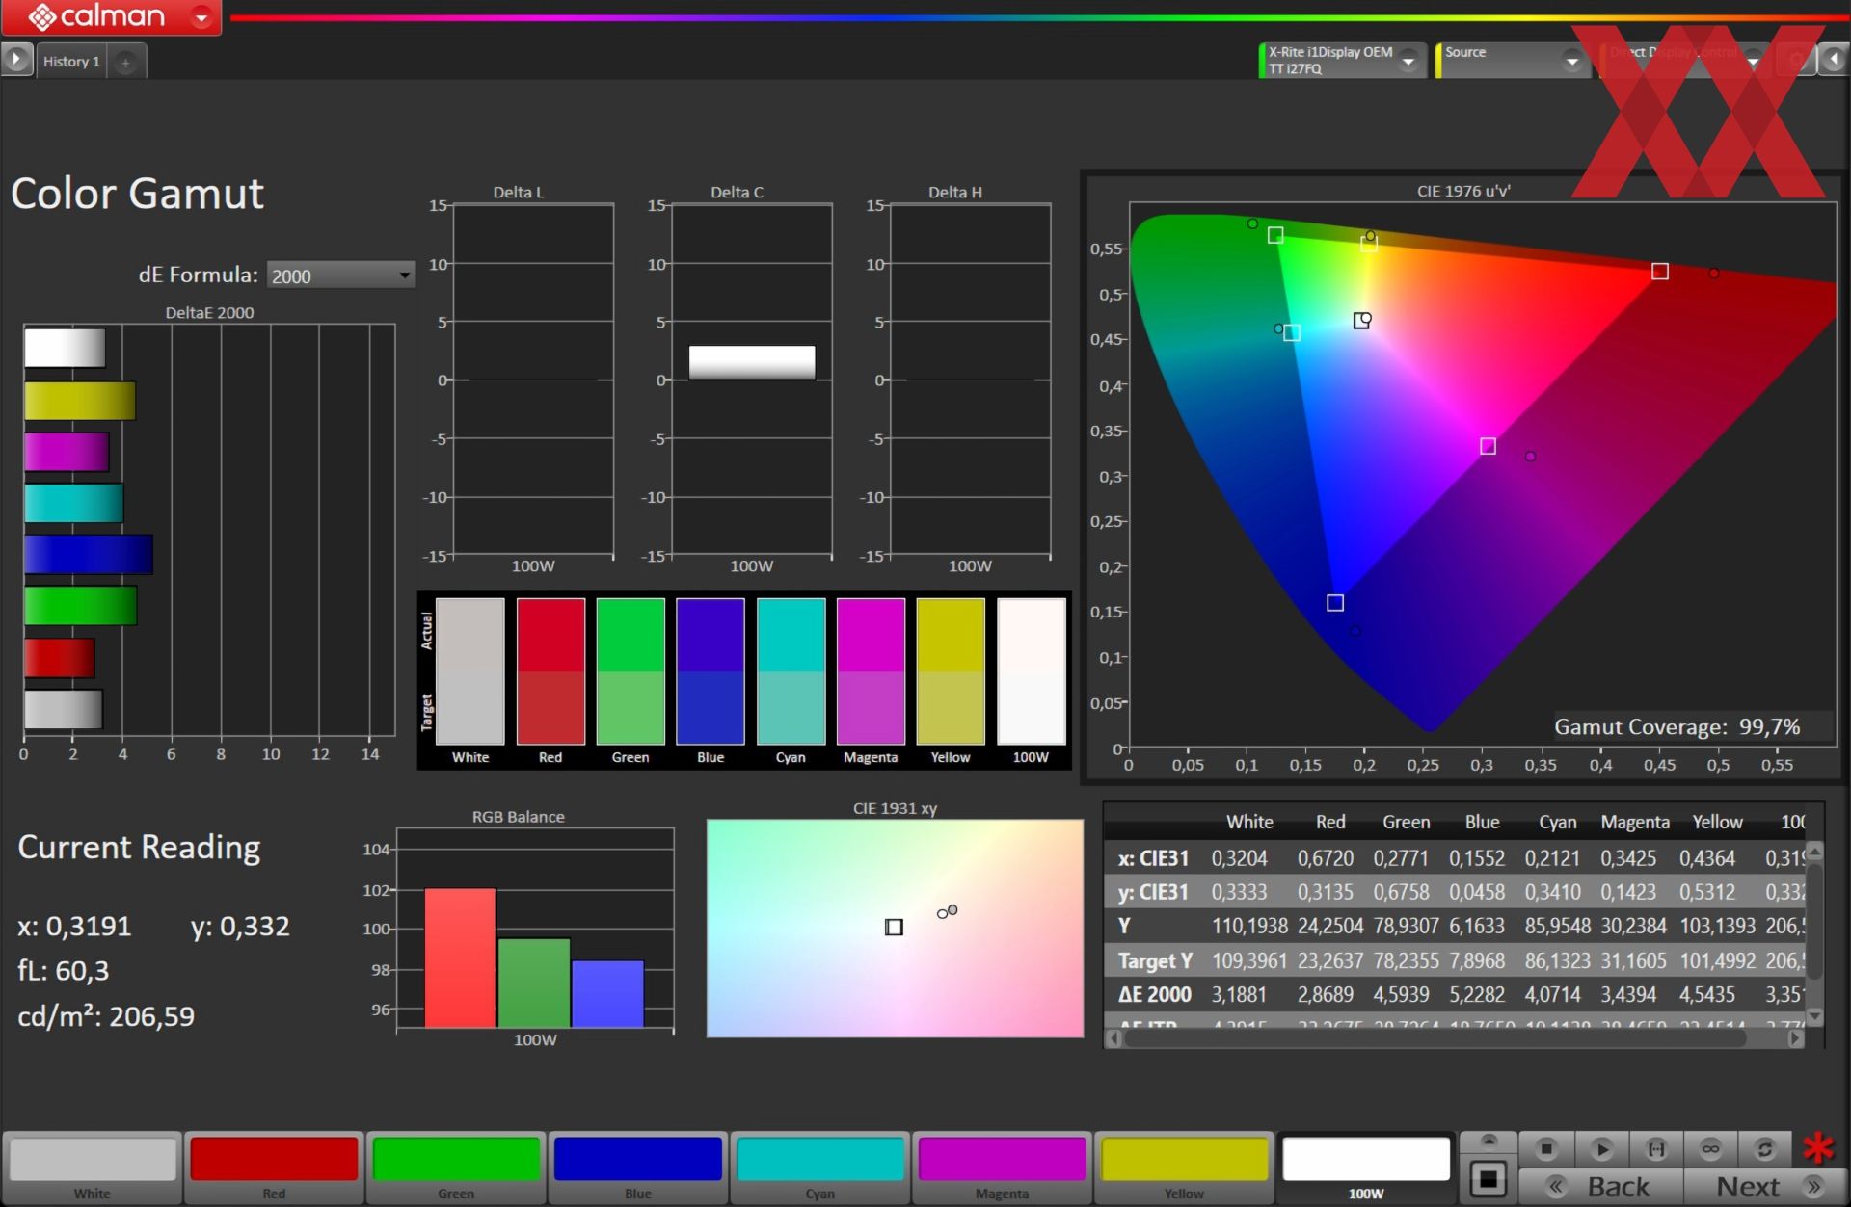Click data table scroll-right arrow
This screenshot has height=1207, width=1851.
click(1795, 1038)
